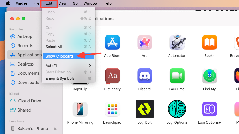Select Desktop text in the sidebar
The height and width of the screenshot is (134, 239).
coord(25,64)
